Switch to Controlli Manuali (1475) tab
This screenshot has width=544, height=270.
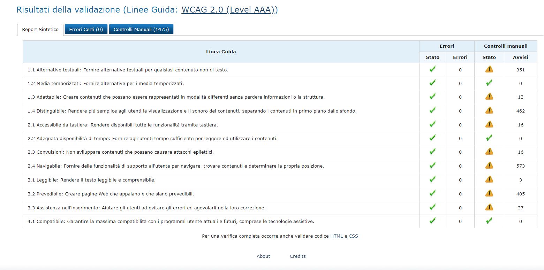coord(141,30)
